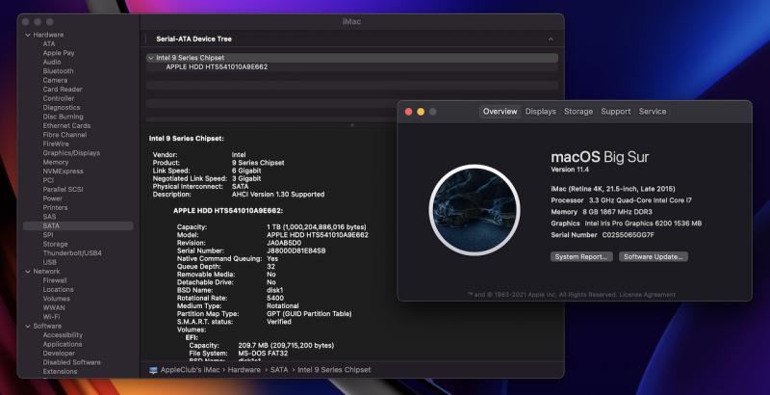Select Applications in the sidebar

(63, 344)
